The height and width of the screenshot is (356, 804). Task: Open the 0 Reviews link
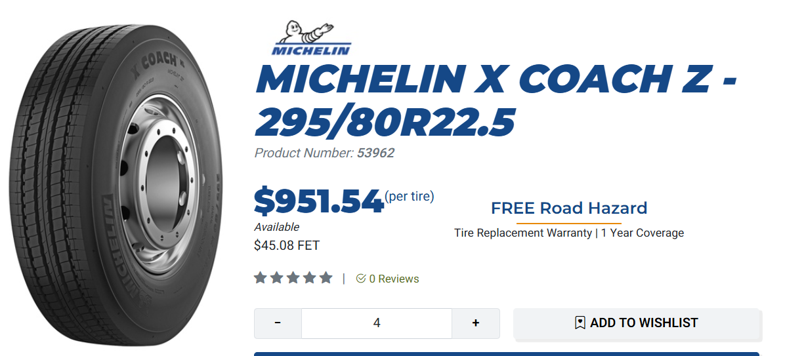[394, 279]
